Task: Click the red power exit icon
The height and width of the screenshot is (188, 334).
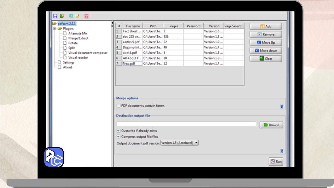Action: pos(86,16)
